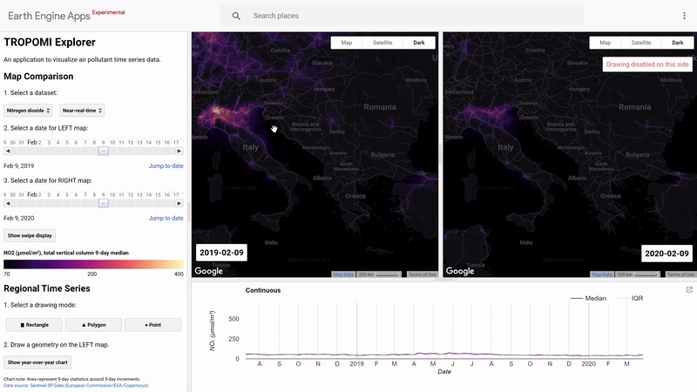Open the Near-real-time dropdown
Image resolution: width=697 pixels, height=392 pixels.
click(x=82, y=111)
